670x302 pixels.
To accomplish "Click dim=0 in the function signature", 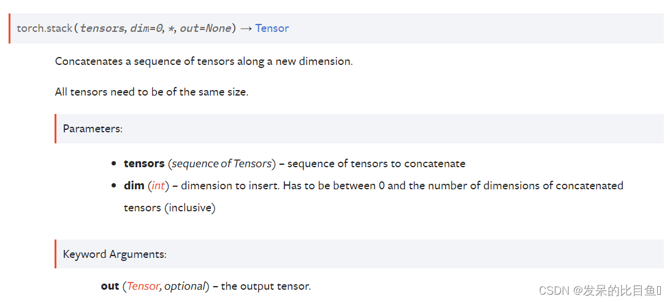I will point(145,29).
